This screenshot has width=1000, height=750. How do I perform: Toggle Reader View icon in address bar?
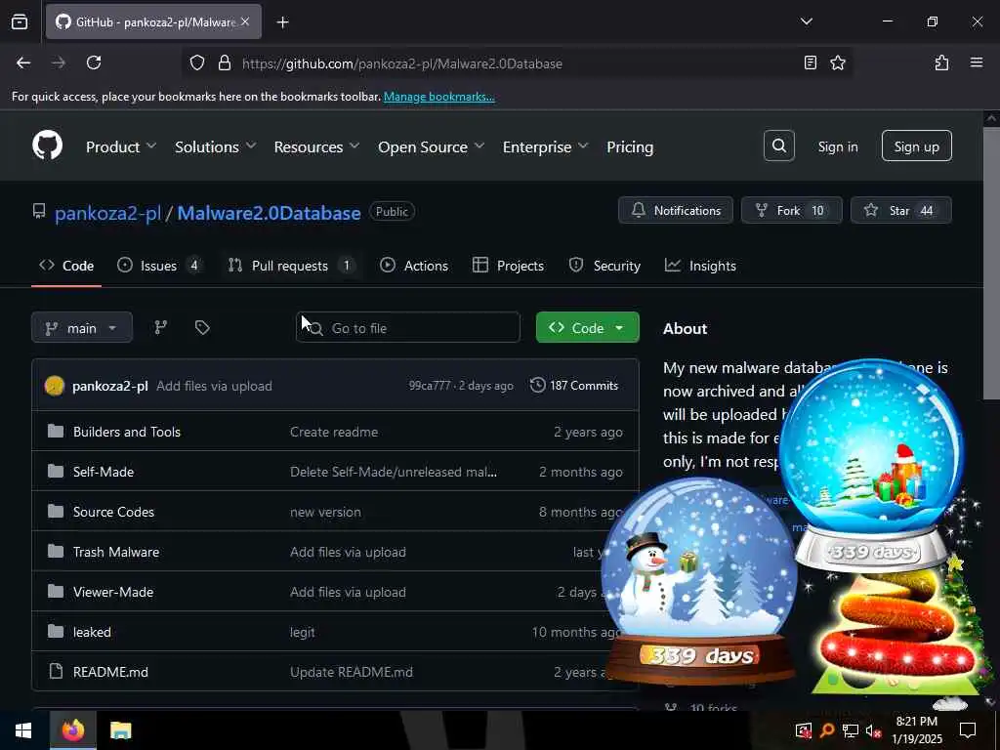[x=810, y=62]
